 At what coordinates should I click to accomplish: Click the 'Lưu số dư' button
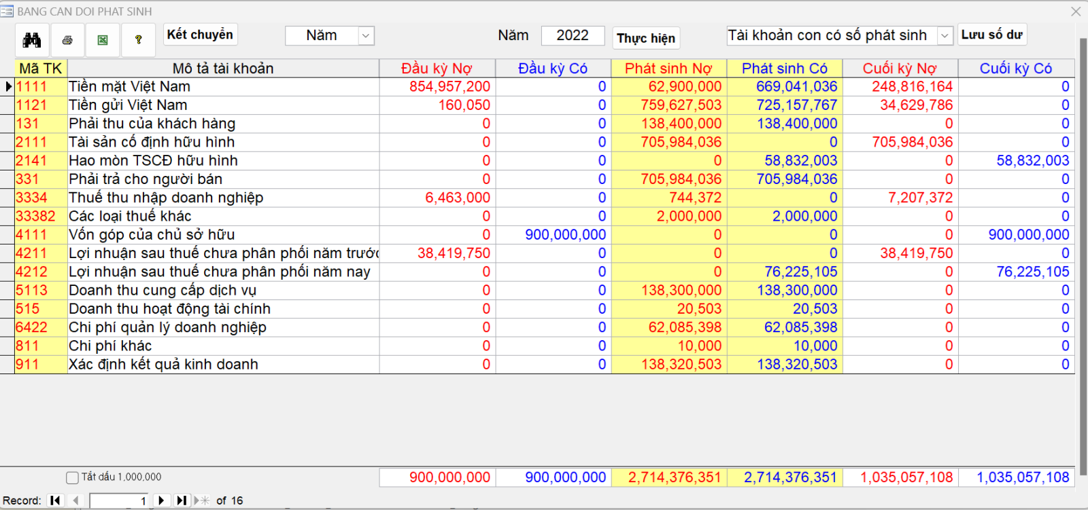991,35
